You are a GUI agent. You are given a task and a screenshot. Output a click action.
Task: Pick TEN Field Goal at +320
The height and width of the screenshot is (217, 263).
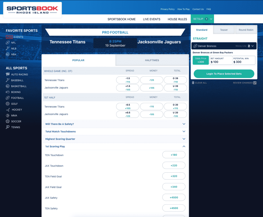174,176
